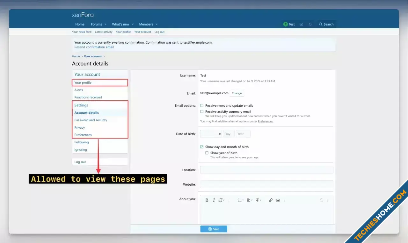The width and height of the screenshot is (408, 243).
Task: Open Ignoring in the sidebar
Action: (x=100, y=150)
